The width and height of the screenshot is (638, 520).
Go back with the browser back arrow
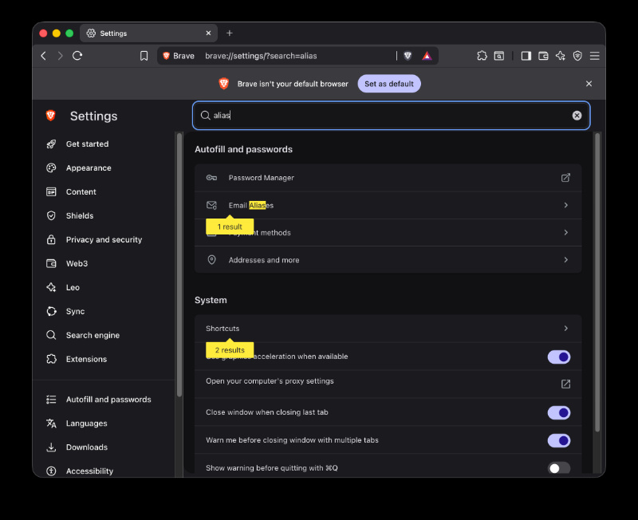click(44, 56)
